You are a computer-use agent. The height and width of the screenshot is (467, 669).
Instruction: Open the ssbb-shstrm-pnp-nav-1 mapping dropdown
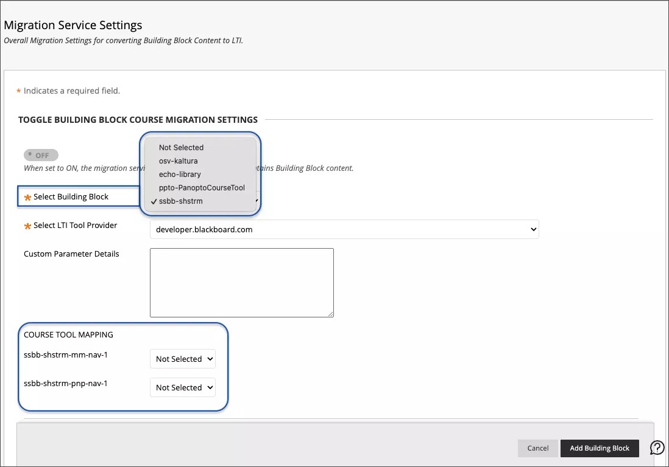point(182,387)
